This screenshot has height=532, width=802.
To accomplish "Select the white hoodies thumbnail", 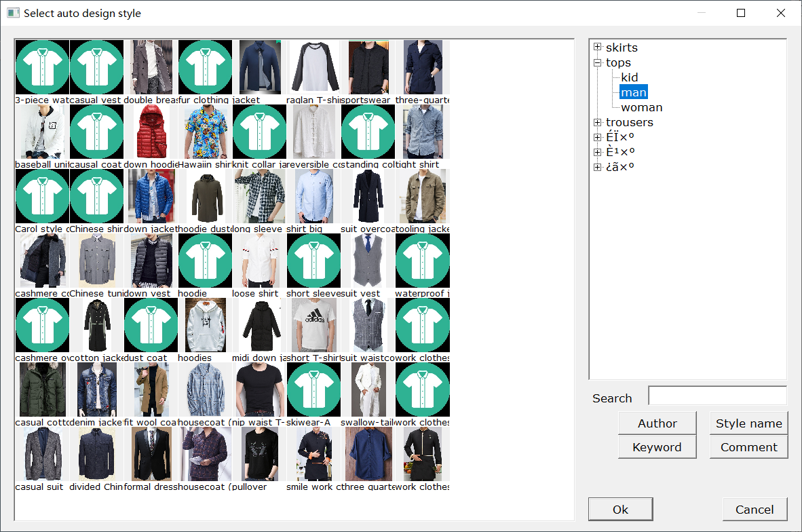I will tap(205, 325).
